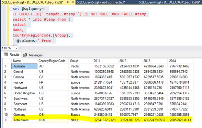The height and width of the screenshot is (128, 202).
Task: Click the select * into #temp line
Action: [42, 19]
